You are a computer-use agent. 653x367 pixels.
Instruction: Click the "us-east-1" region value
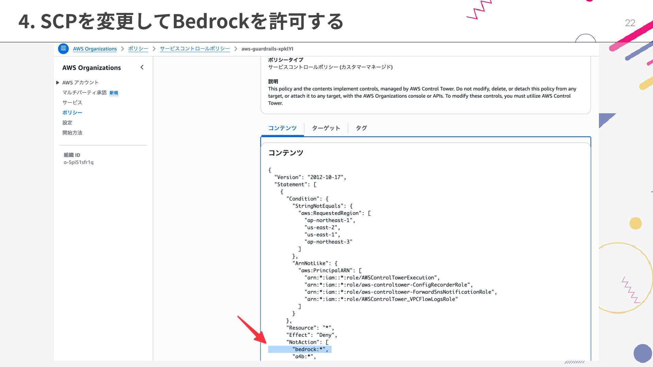click(x=322, y=234)
